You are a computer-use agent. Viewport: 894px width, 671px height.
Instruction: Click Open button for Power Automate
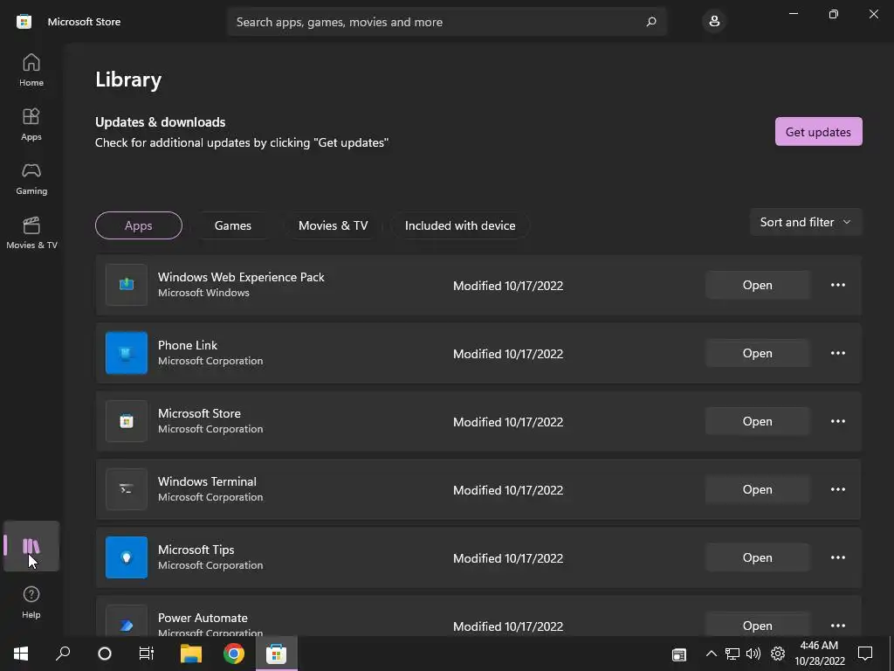point(757,626)
